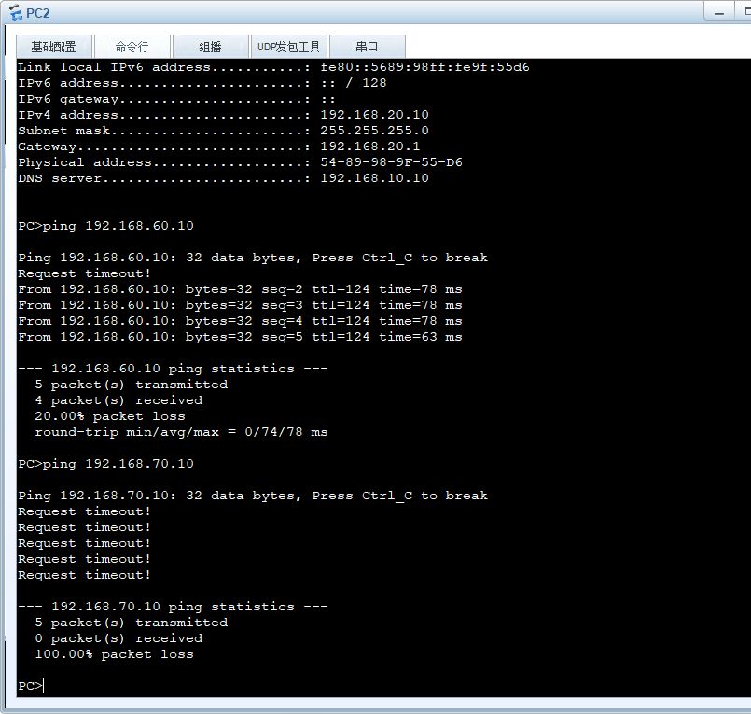The image size is (751, 714).
Task: Click DNS server value 192.168.10.10
Action: [374, 177]
